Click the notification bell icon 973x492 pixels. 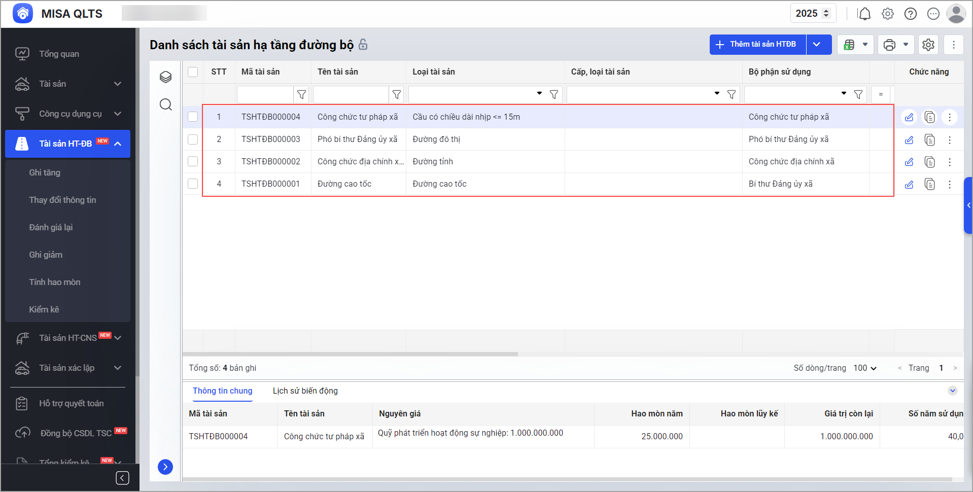(864, 14)
